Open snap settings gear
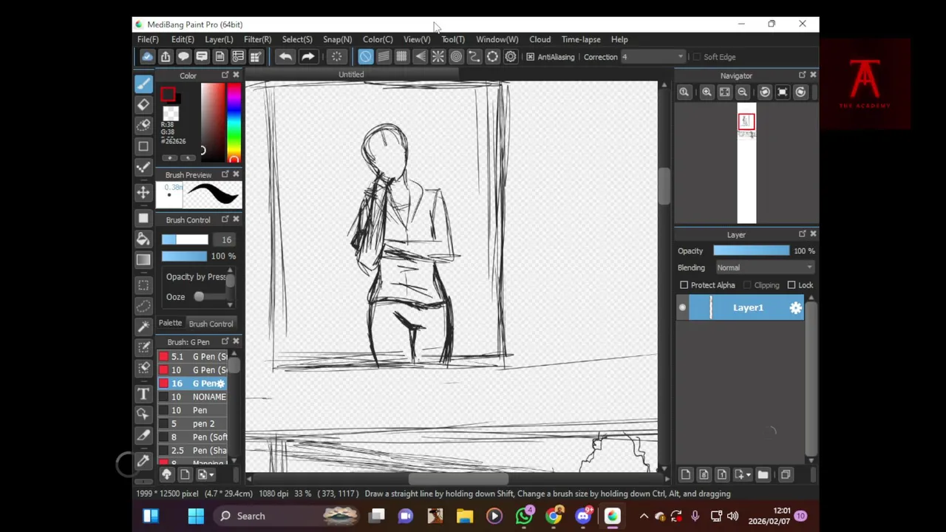 pos(510,57)
